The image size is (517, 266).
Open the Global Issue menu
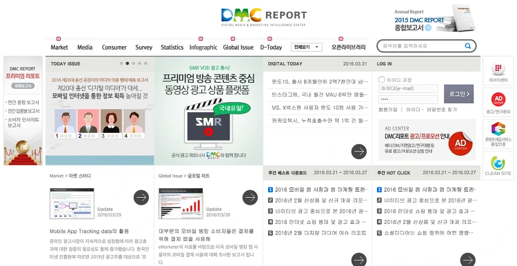tap(238, 48)
